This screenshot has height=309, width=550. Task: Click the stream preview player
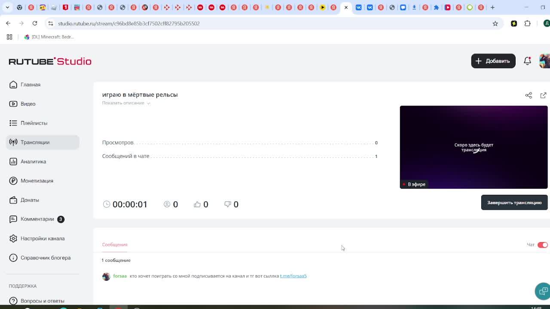point(474,147)
